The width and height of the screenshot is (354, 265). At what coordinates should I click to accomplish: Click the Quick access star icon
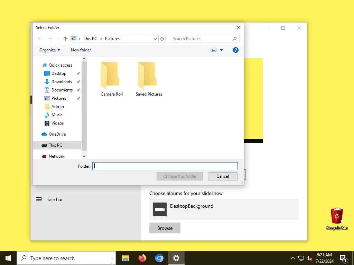tap(45, 65)
